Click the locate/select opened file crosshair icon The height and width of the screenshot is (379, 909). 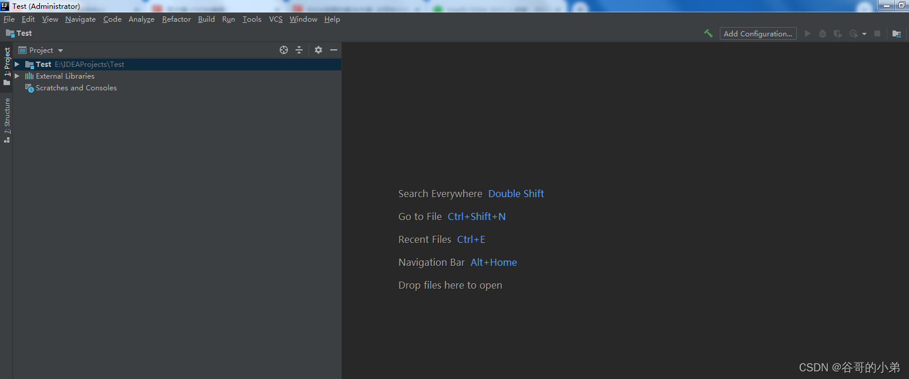pyautogui.click(x=284, y=50)
